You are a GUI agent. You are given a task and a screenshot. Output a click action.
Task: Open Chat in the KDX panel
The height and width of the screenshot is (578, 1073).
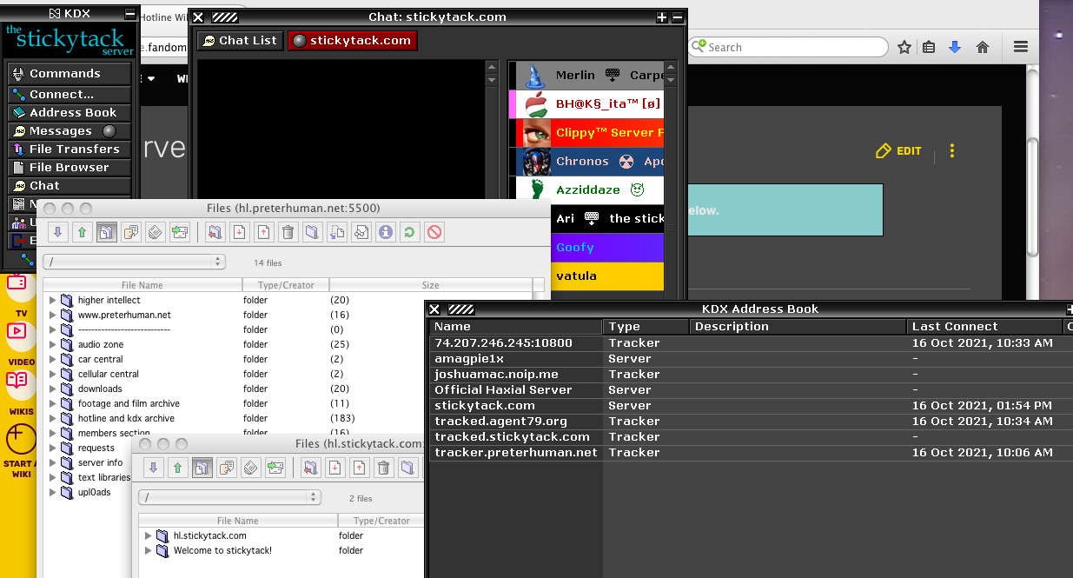point(70,186)
